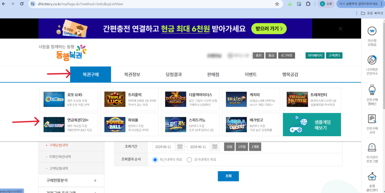
Task: Open the browser extensions puzzle icon
Action: [x=308, y=4]
